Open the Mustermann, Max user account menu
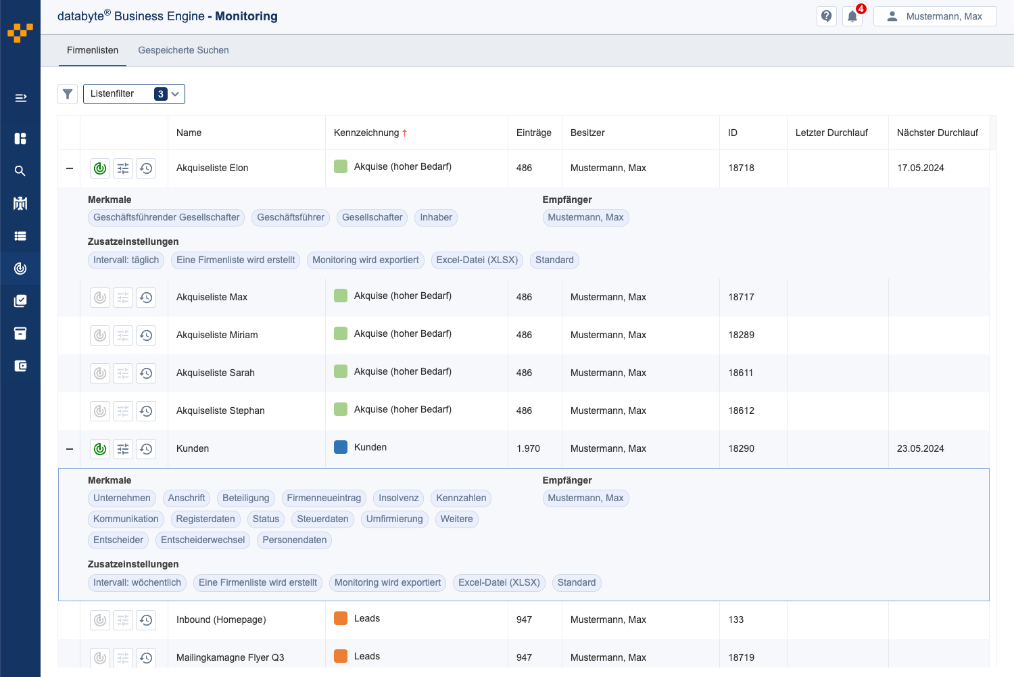 (935, 16)
